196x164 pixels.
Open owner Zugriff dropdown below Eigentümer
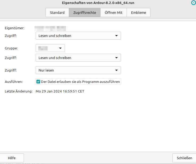pyautogui.click(x=78, y=36)
